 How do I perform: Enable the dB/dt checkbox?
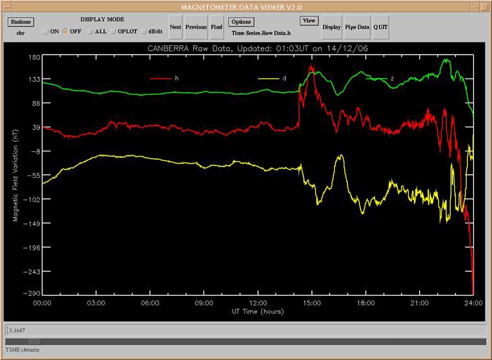144,31
